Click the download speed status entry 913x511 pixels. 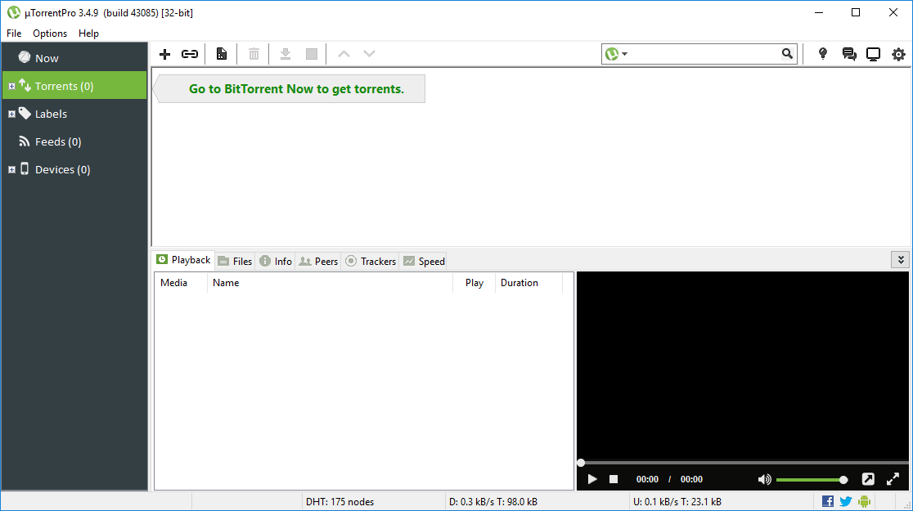pyautogui.click(x=493, y=502)
